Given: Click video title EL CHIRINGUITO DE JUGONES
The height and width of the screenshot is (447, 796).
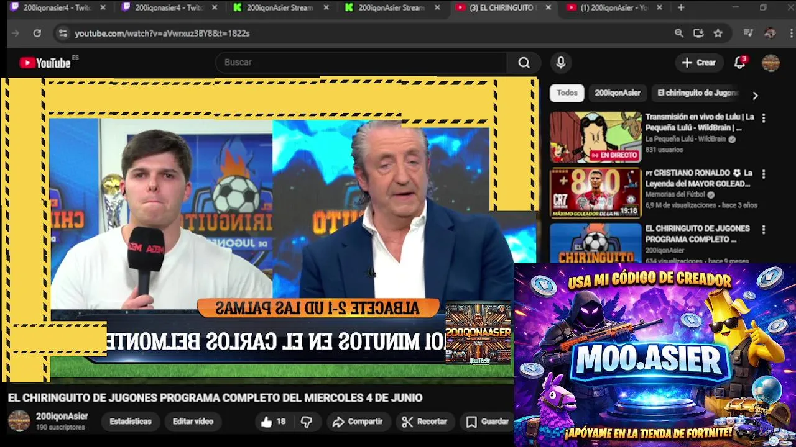Looking at the screenshot, I should tap(215, 398).
